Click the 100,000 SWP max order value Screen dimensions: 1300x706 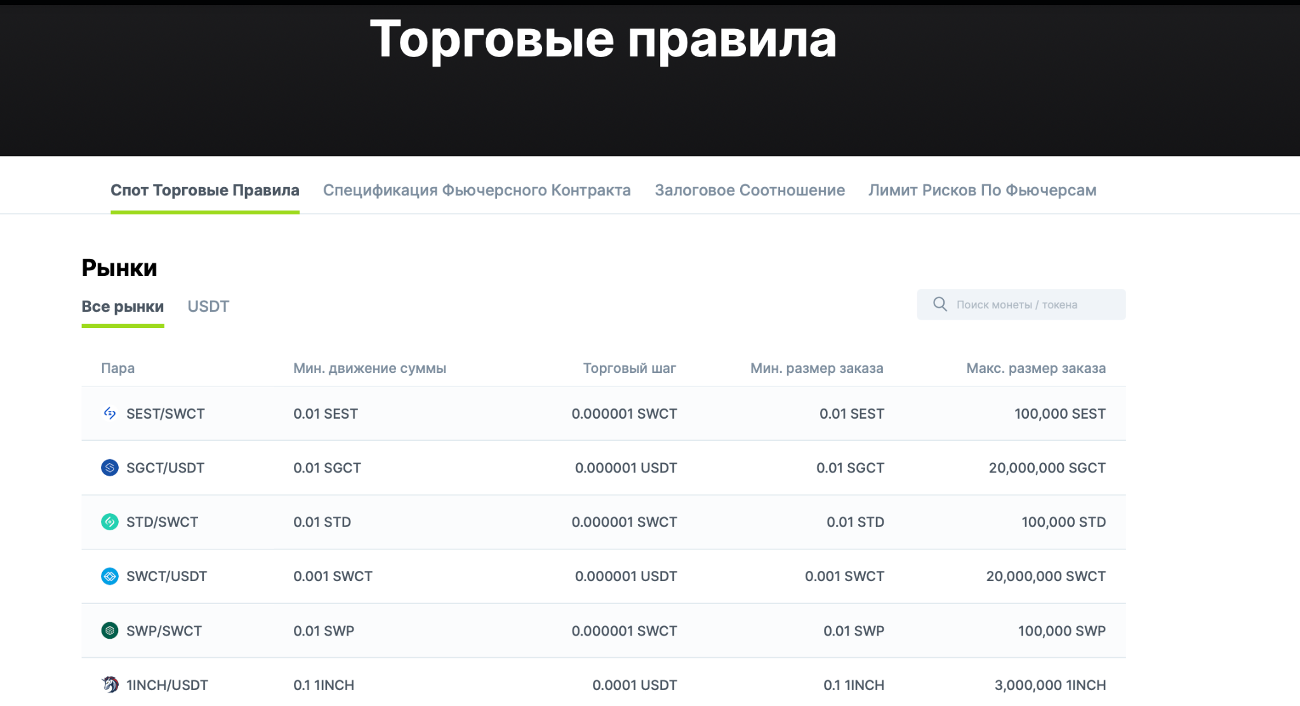tap(1062, 631)
